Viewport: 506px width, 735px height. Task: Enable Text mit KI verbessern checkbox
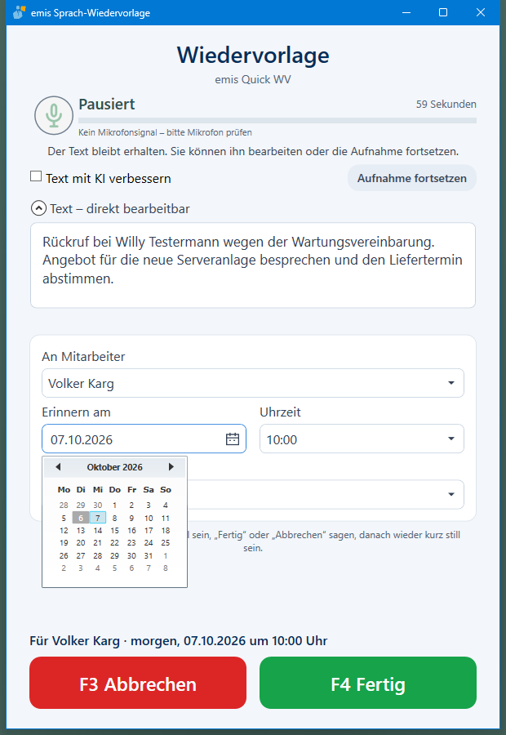(36, 176)
